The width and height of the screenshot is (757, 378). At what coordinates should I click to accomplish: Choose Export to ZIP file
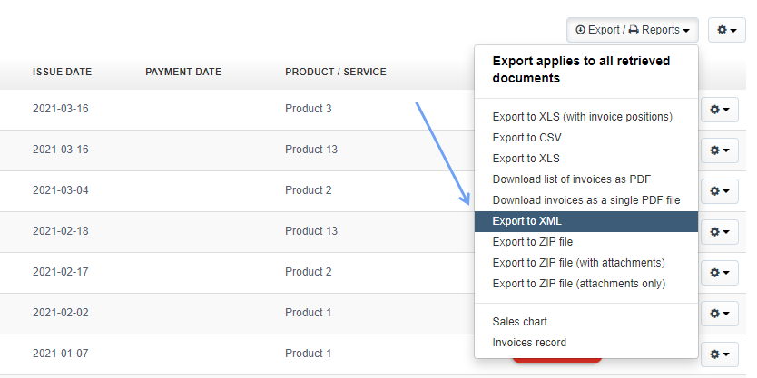coord(532,242)
